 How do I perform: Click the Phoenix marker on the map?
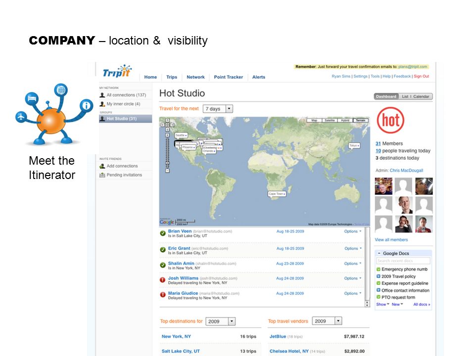[x=189, y=147]
